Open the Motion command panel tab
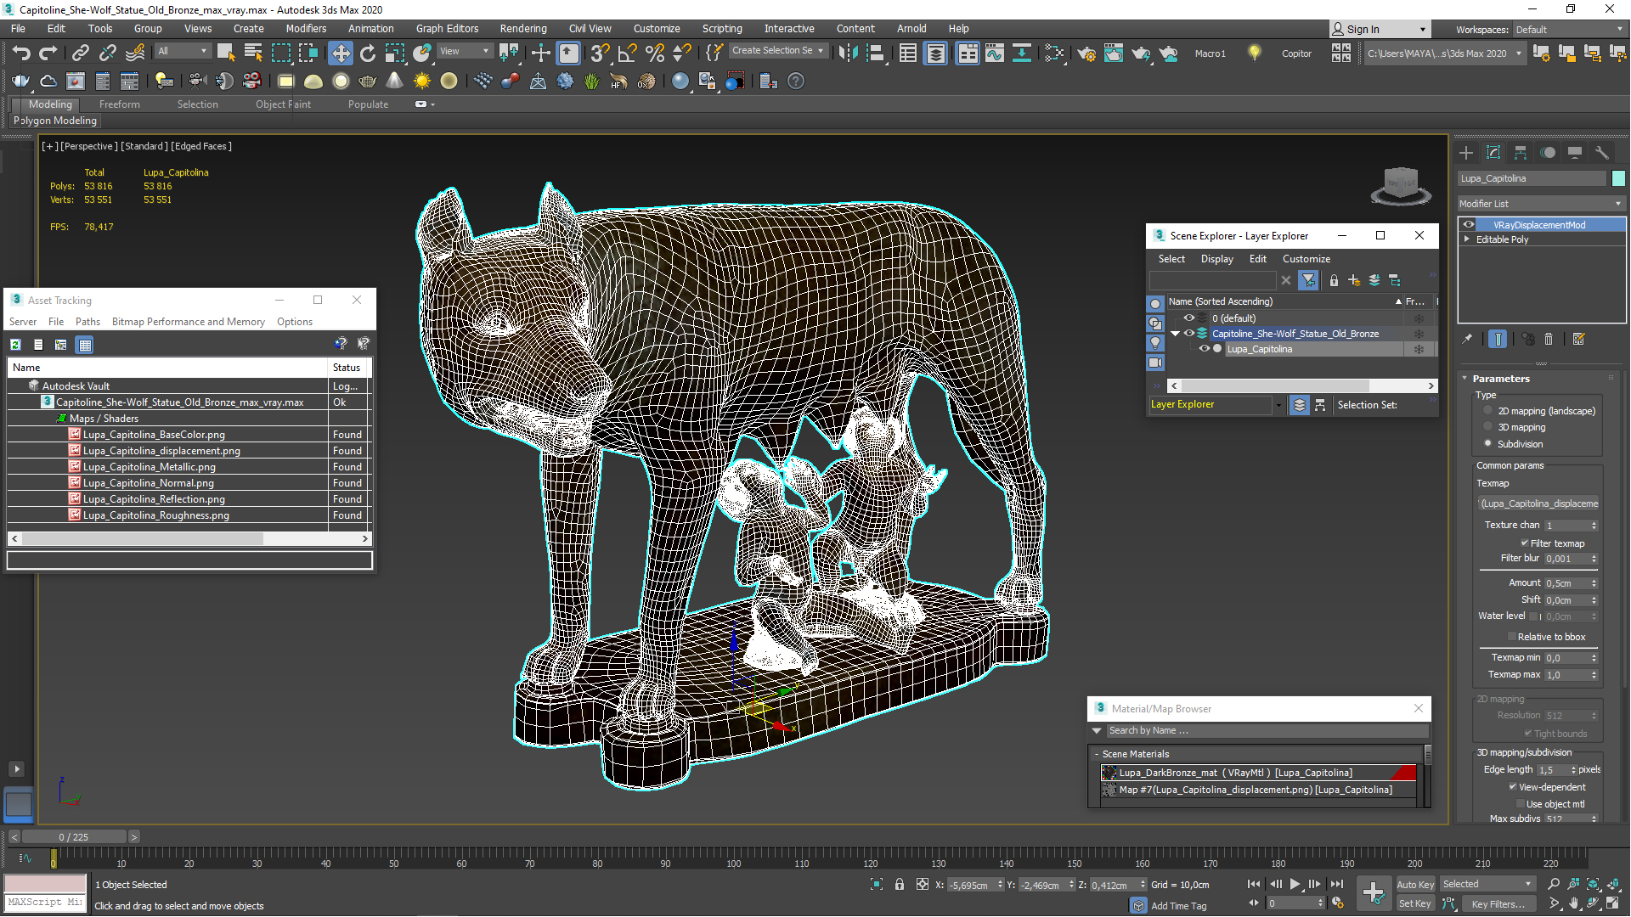Screen dimensions: 1631x917 click(x=1548, y=153)
